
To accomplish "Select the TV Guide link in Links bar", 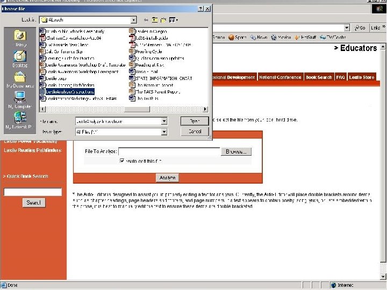I will 333,37.
